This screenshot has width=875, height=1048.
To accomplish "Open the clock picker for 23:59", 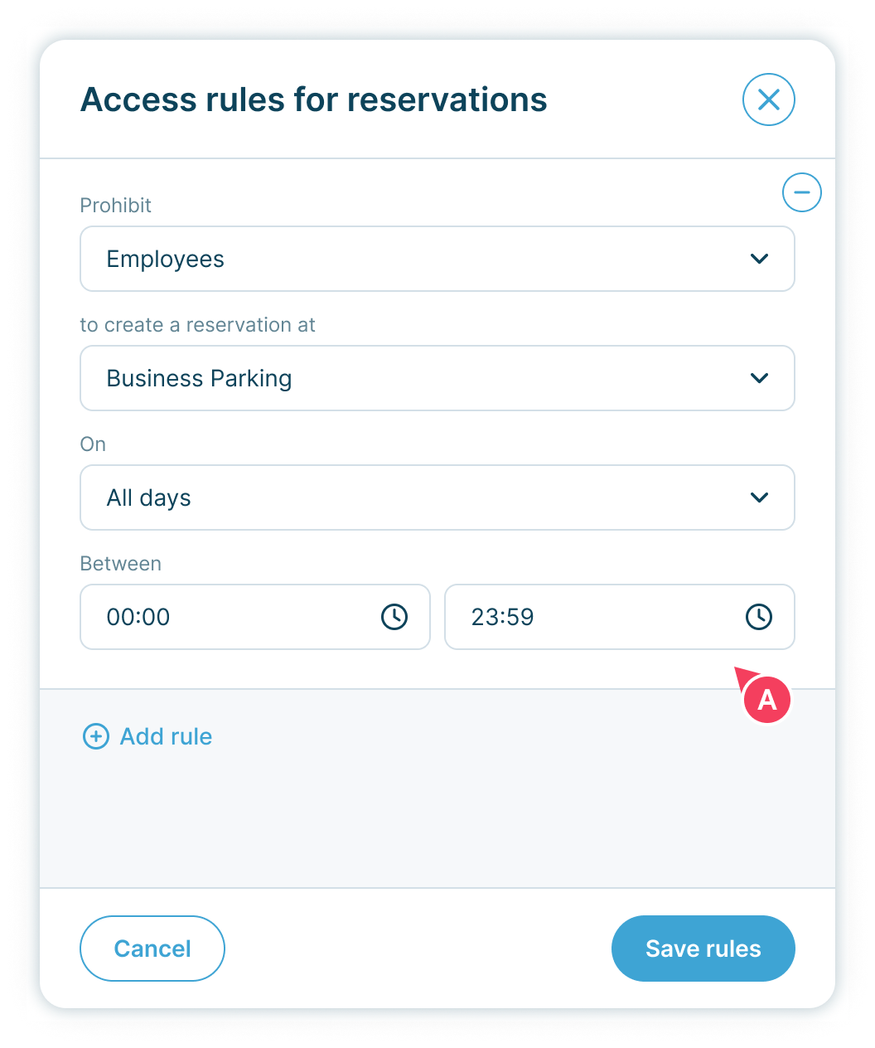I will tap(758, 617).
